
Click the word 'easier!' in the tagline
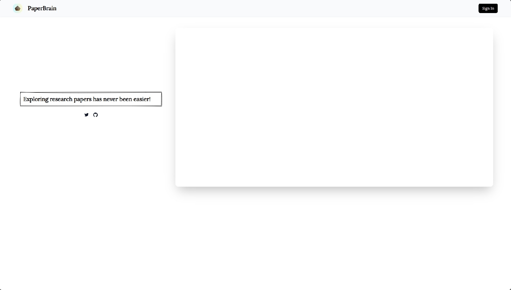click(142, 99)
